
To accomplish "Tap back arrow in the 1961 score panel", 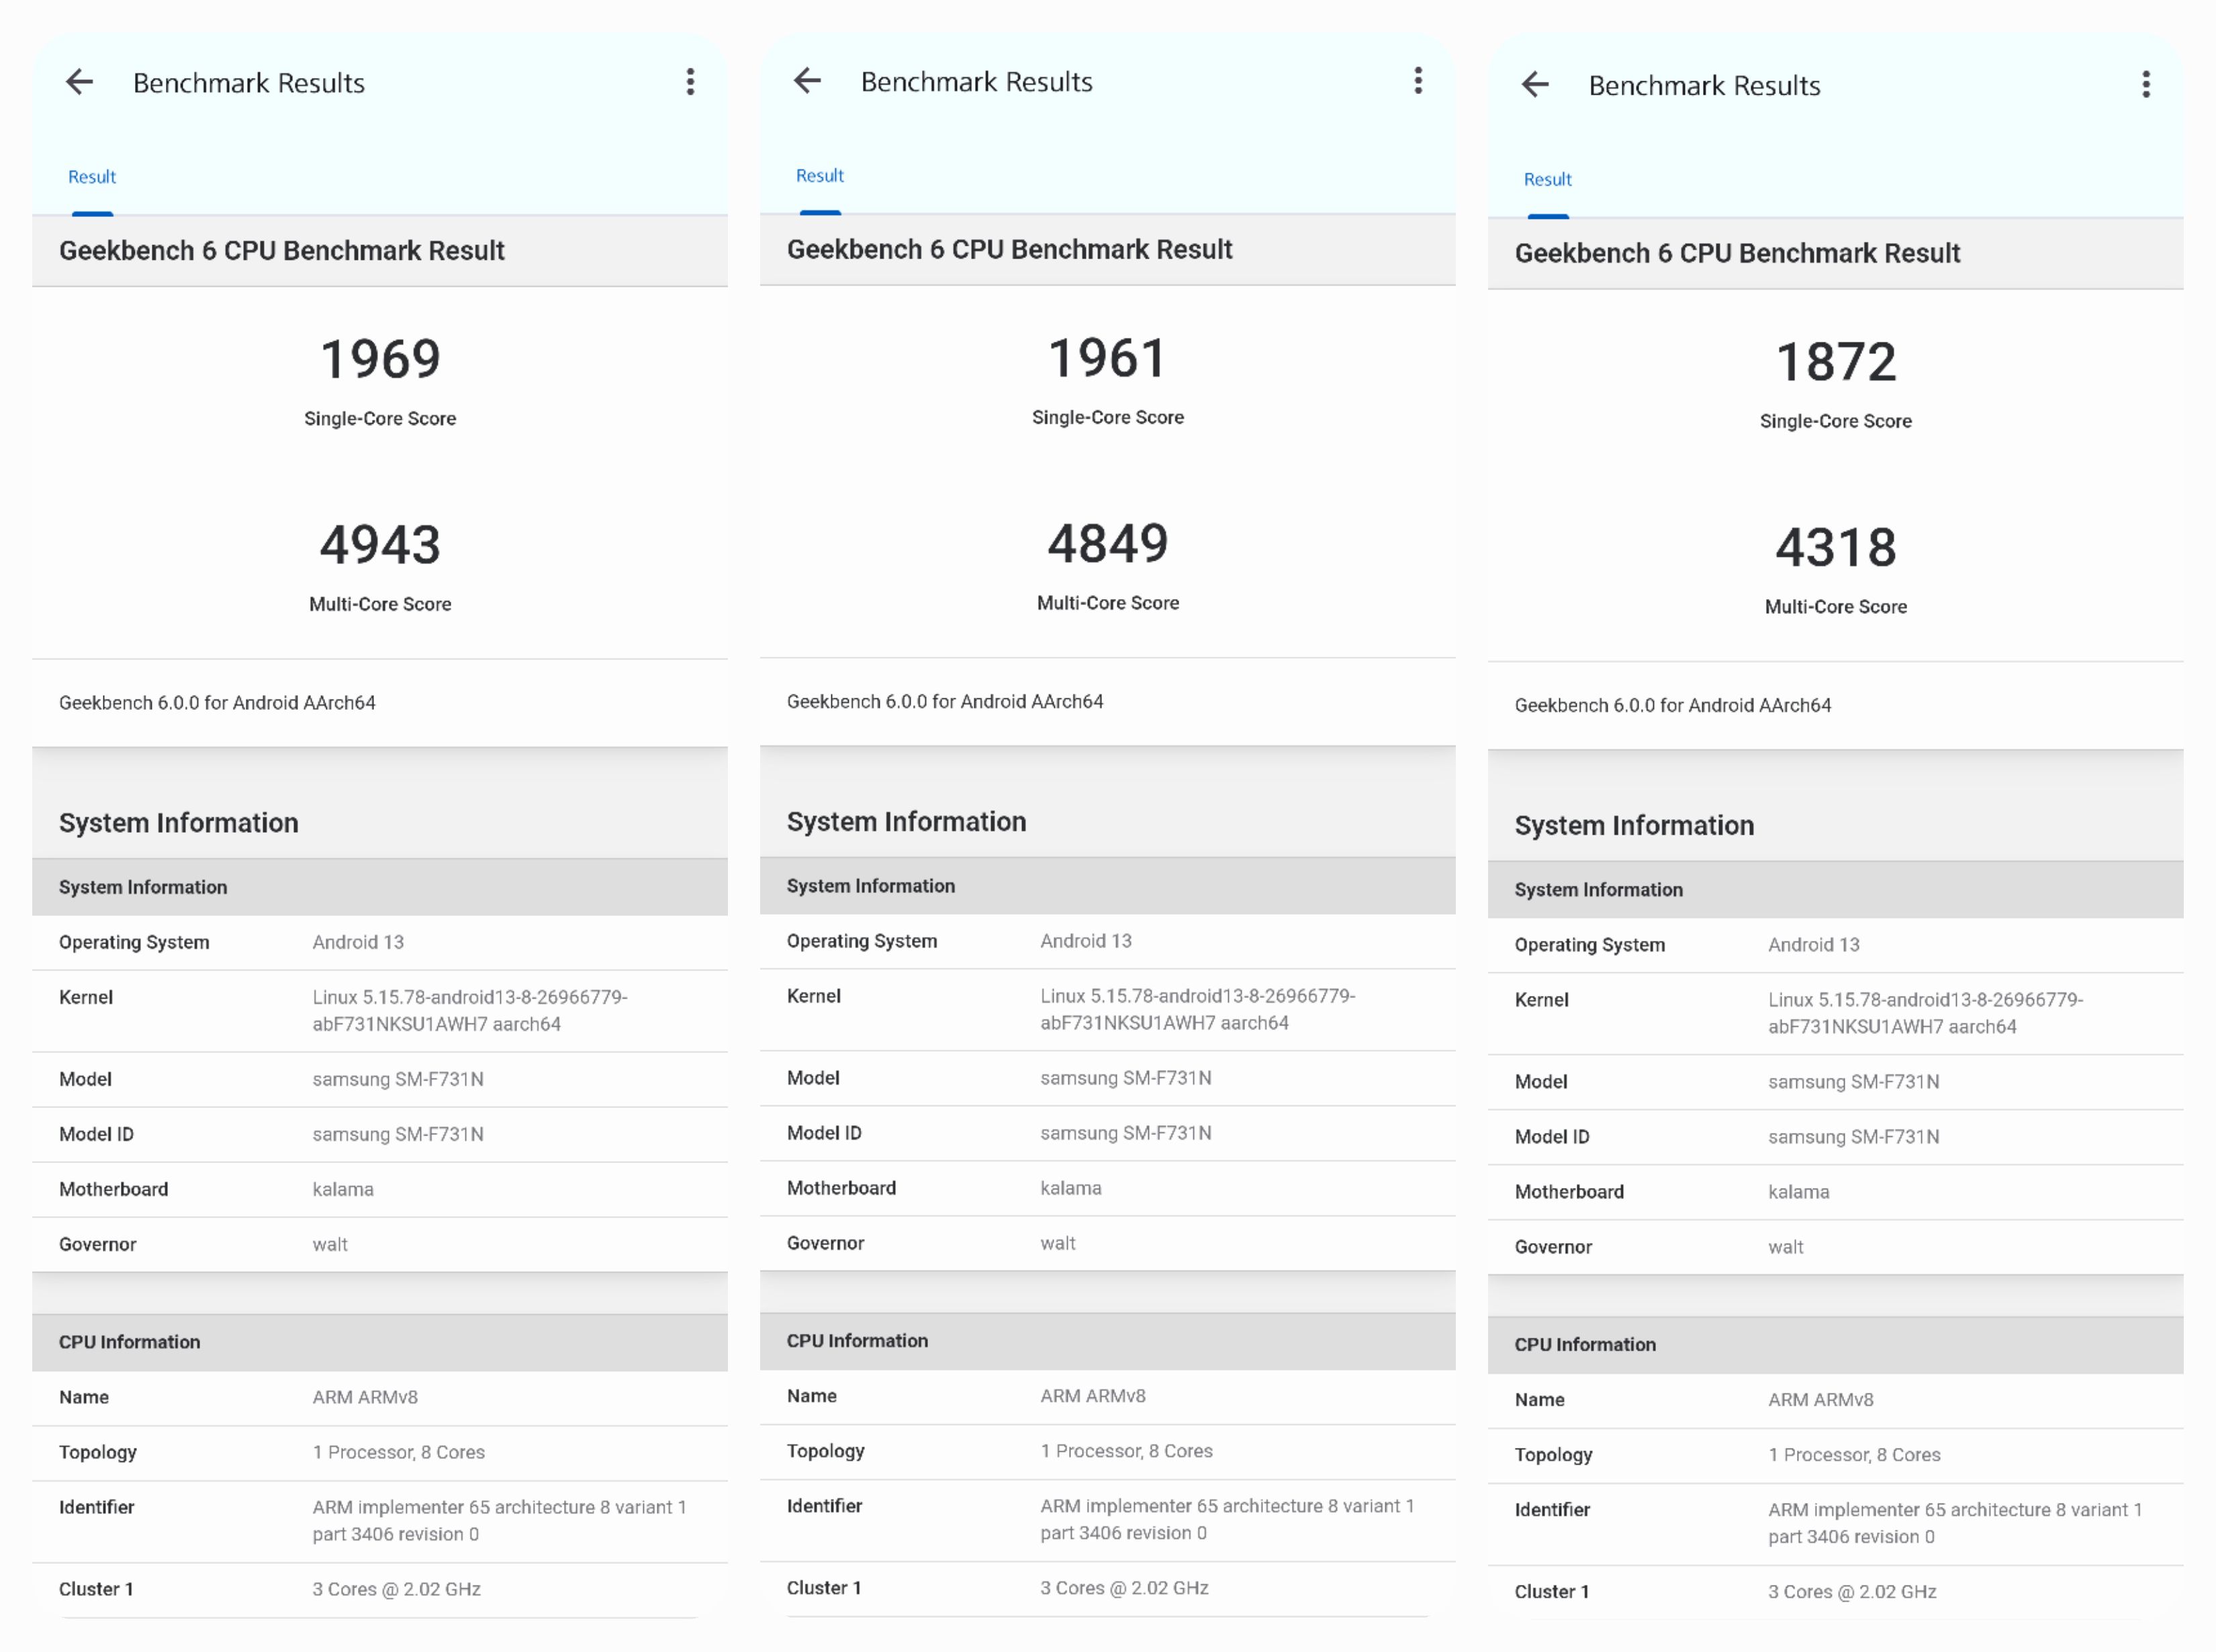I will coord(807,81).
